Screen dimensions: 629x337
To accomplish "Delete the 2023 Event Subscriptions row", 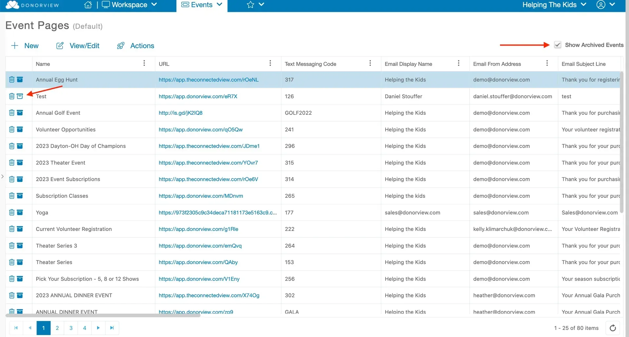I will [12, 179].
